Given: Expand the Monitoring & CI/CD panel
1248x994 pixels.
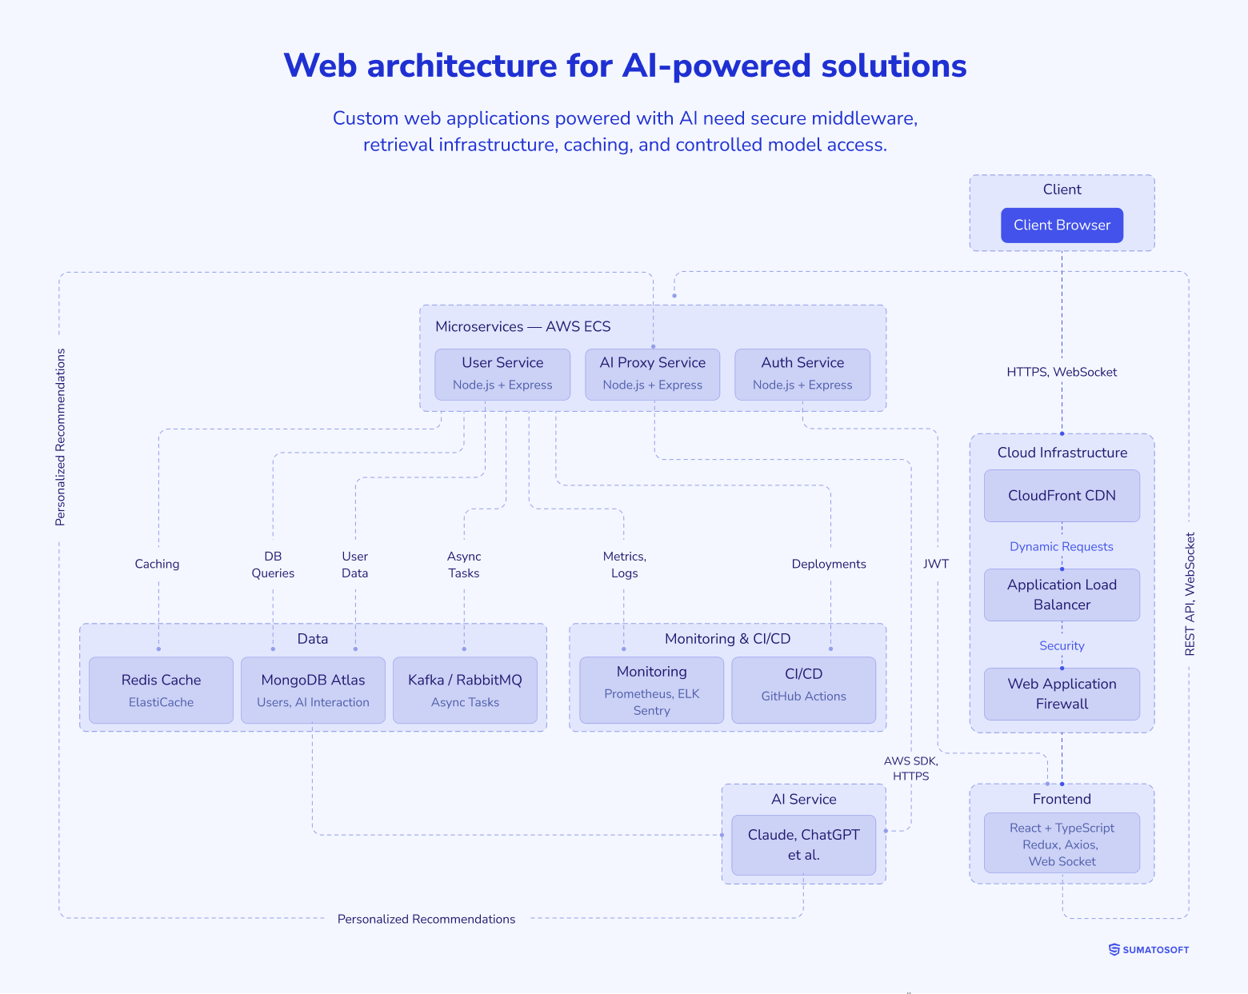Looking at the screenshot, I should (726, 638).
